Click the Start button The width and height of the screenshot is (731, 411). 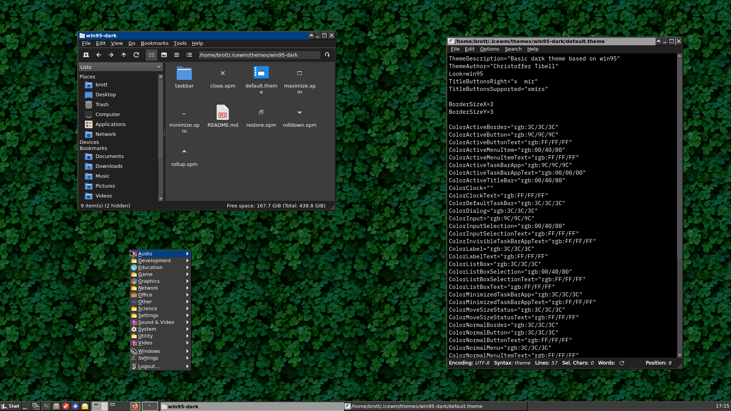coord(10,406)
